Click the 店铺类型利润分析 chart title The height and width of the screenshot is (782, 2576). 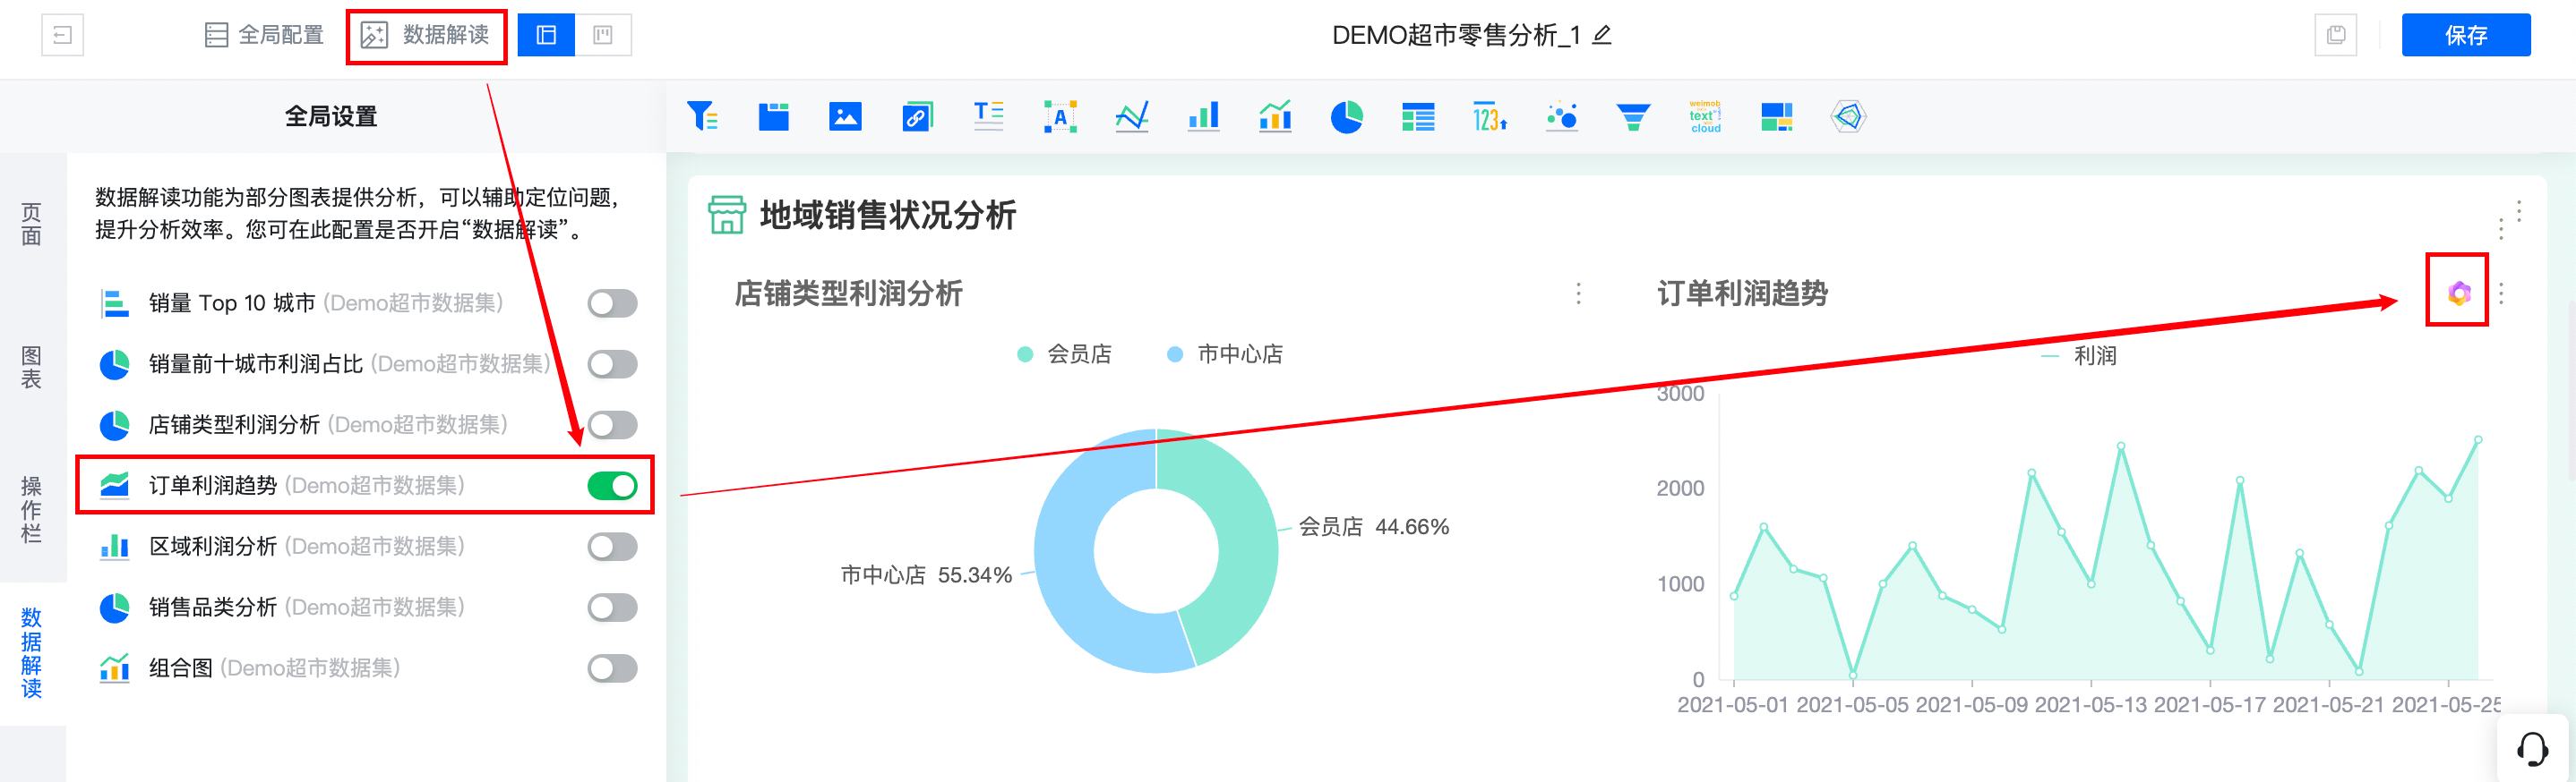tap(848, 293)
